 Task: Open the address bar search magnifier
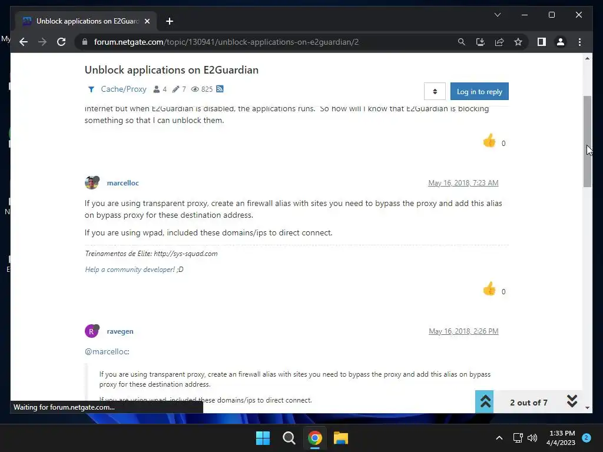click(x=462, y=42)
